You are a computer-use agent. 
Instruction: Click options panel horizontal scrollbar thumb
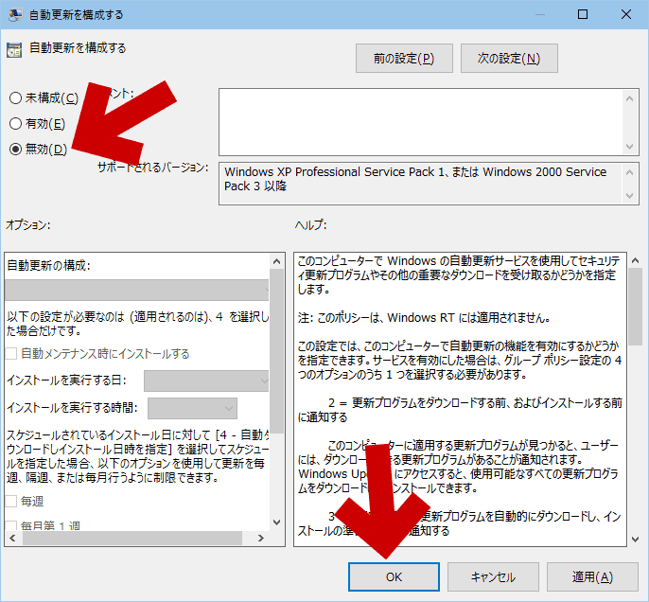point(132,538)
